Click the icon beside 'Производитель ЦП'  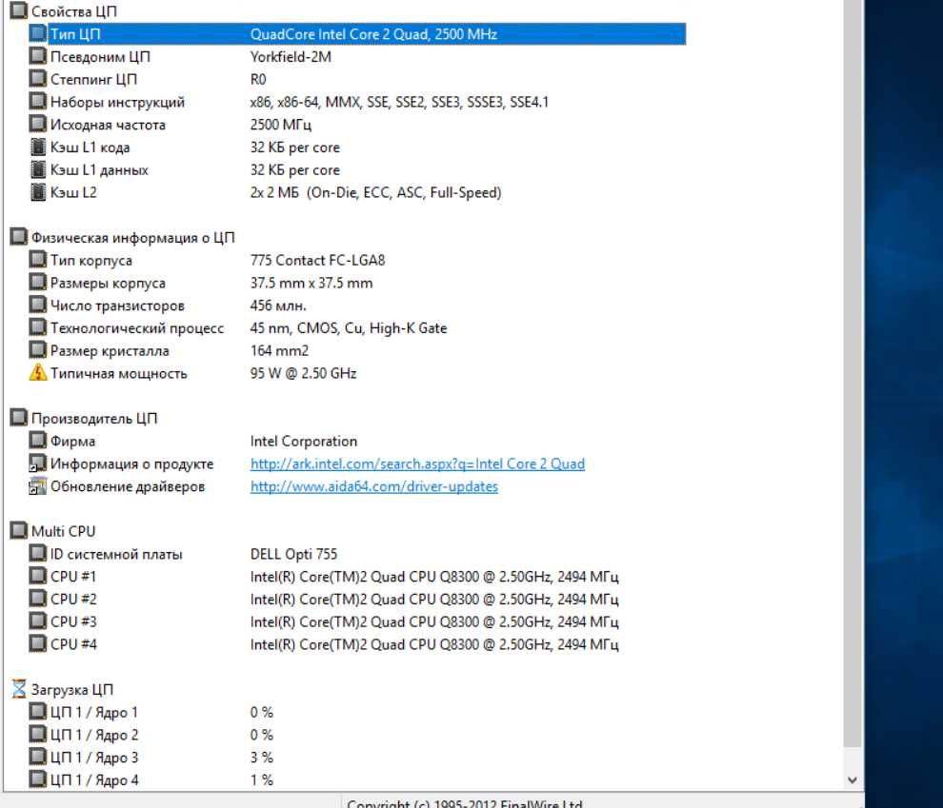tap(19, 418)
